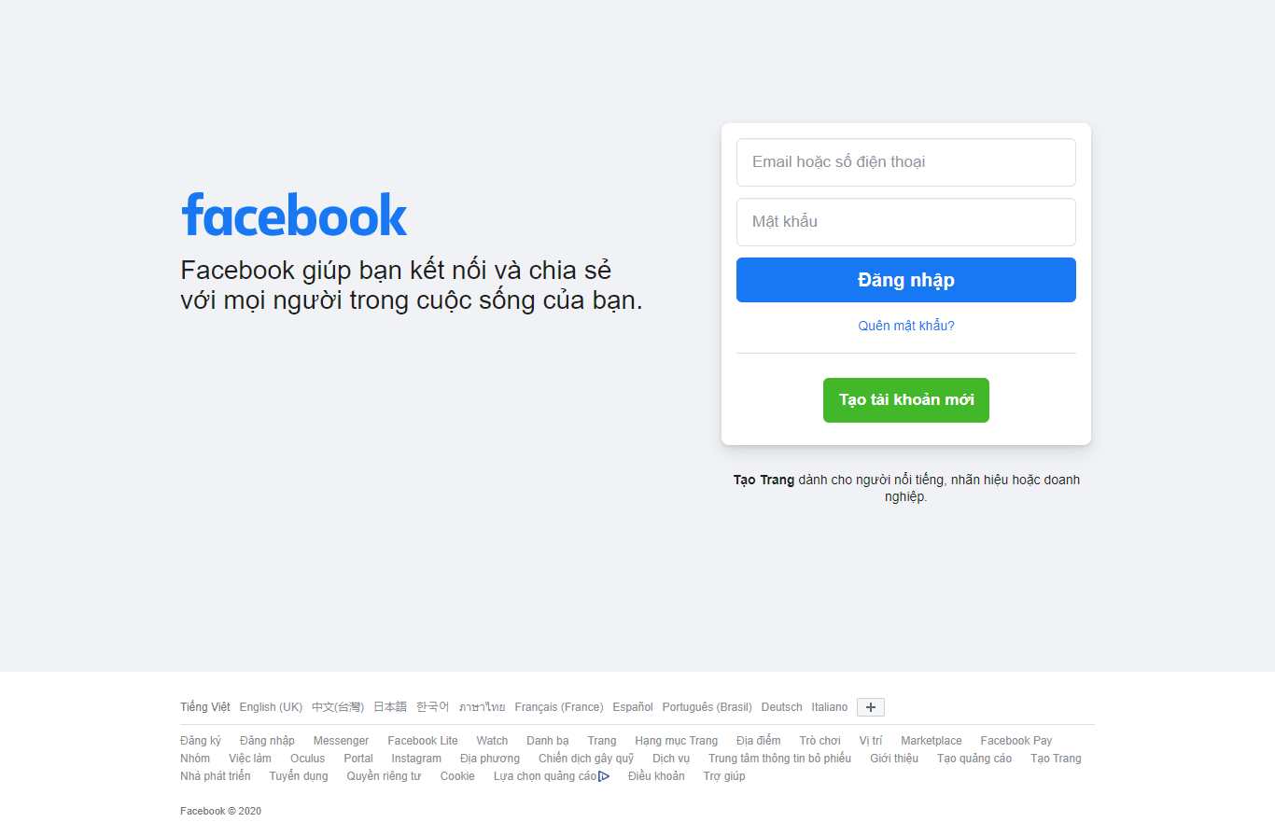Open the Watch link
The image size is (1275, 836).
[x=492, y=740]
